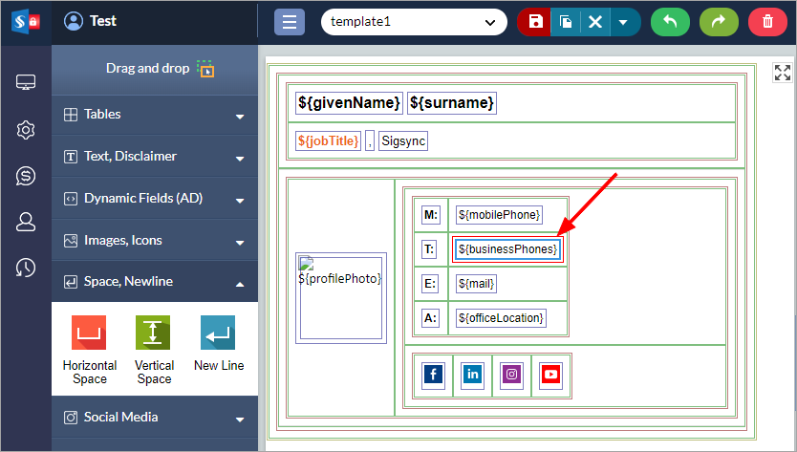
Task: Select the YouTube icon in signature
Action: click(x=550, y=375)
